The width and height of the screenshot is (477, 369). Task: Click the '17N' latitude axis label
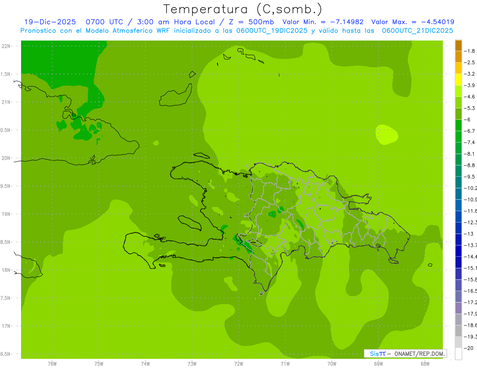[6, 326]
